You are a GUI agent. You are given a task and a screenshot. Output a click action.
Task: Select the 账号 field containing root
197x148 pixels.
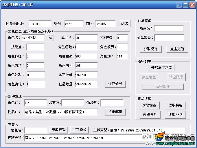74,24
